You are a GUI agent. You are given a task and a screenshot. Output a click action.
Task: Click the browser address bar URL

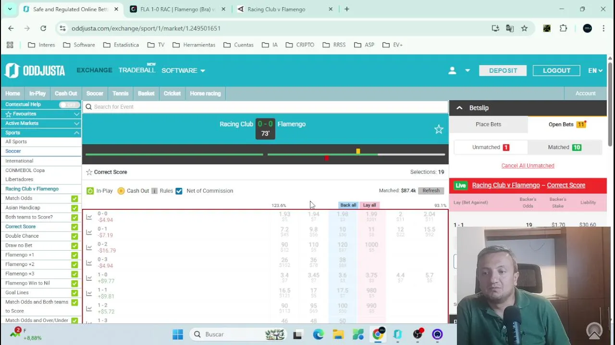[146, 28]
